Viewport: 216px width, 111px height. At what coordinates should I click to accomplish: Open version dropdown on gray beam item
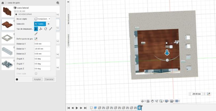pyautogui.click(x=58, y=54)
